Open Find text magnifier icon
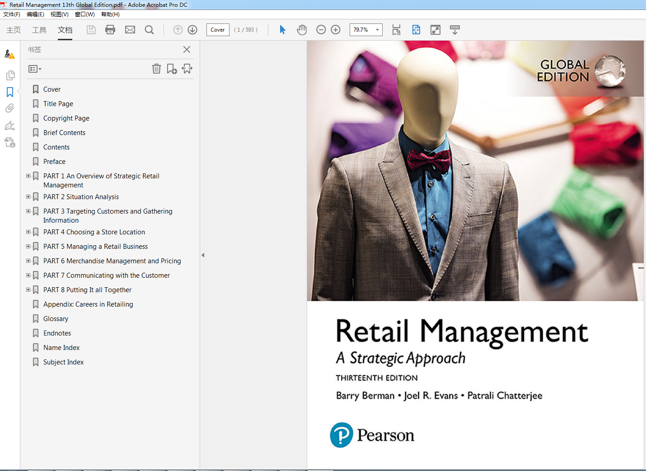This screenshot has width=646, height=471. (x=149, y=30)
